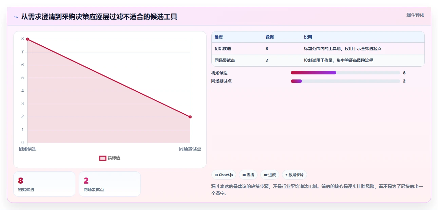
Task: Click the lightning icon beside the title
Action: 16,17
